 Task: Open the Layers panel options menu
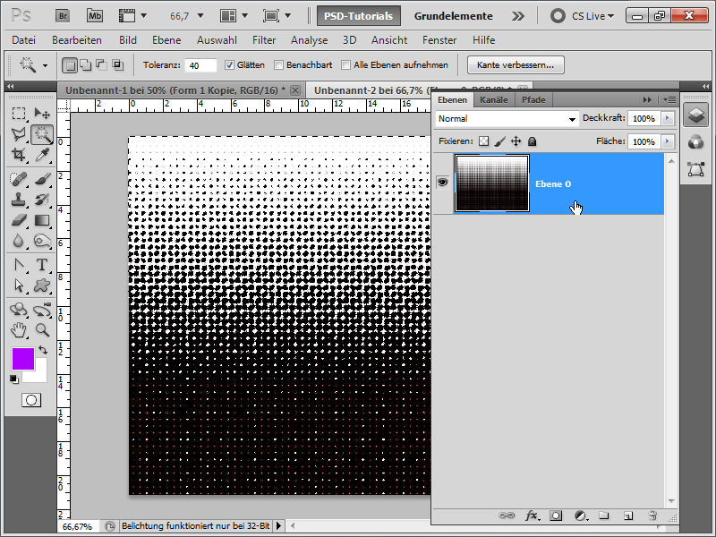(x=669, y=99)
